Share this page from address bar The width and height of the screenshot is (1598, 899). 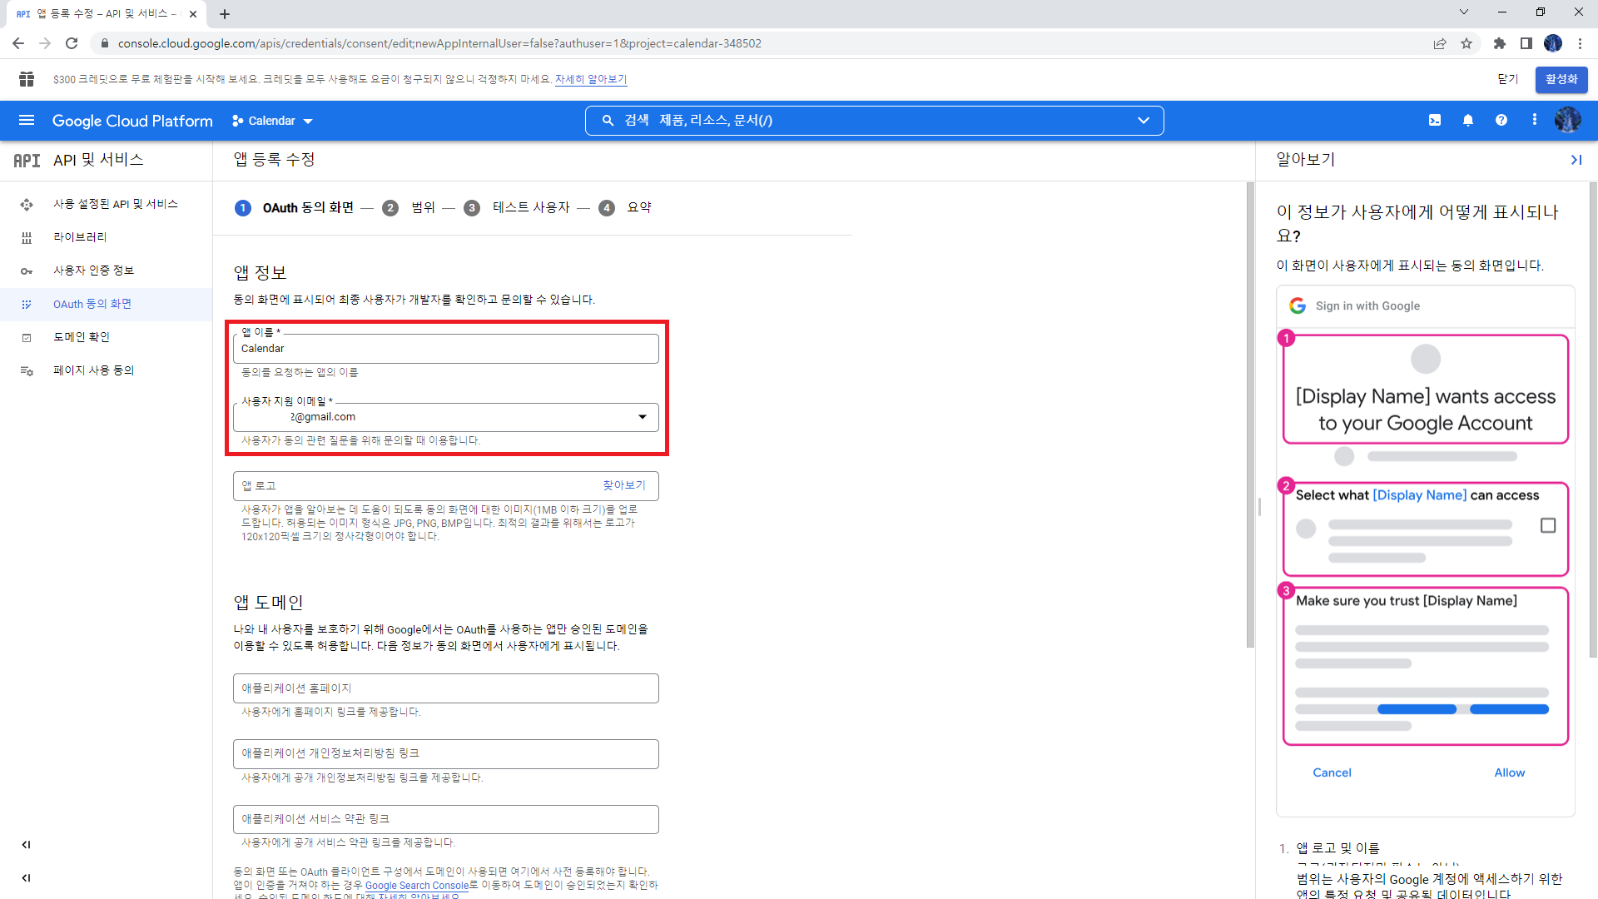1440,43
